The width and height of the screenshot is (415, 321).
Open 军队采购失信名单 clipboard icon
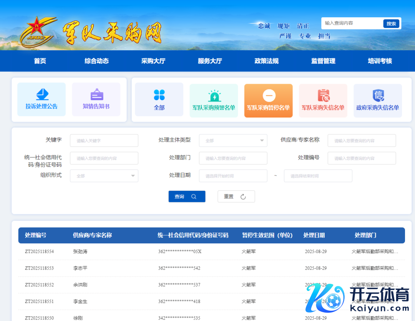323,95
